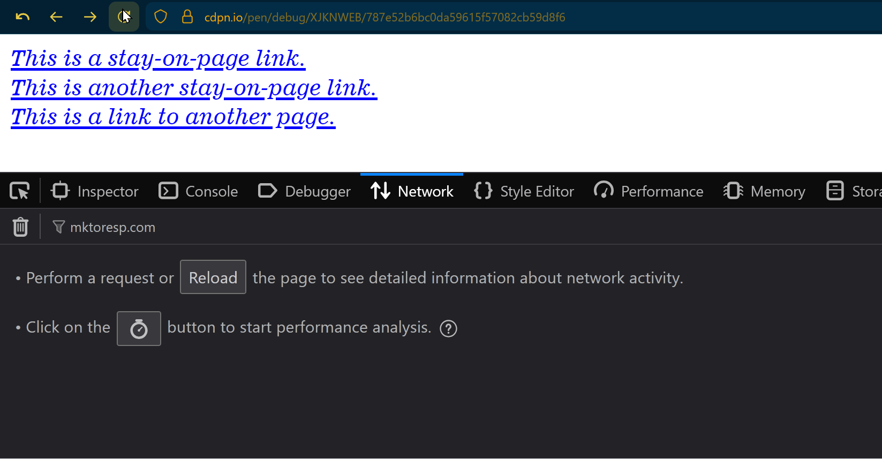This screenshot has width=882, height=459.
Task: Switch to the Debugger tab
Action: coord(304,191)
